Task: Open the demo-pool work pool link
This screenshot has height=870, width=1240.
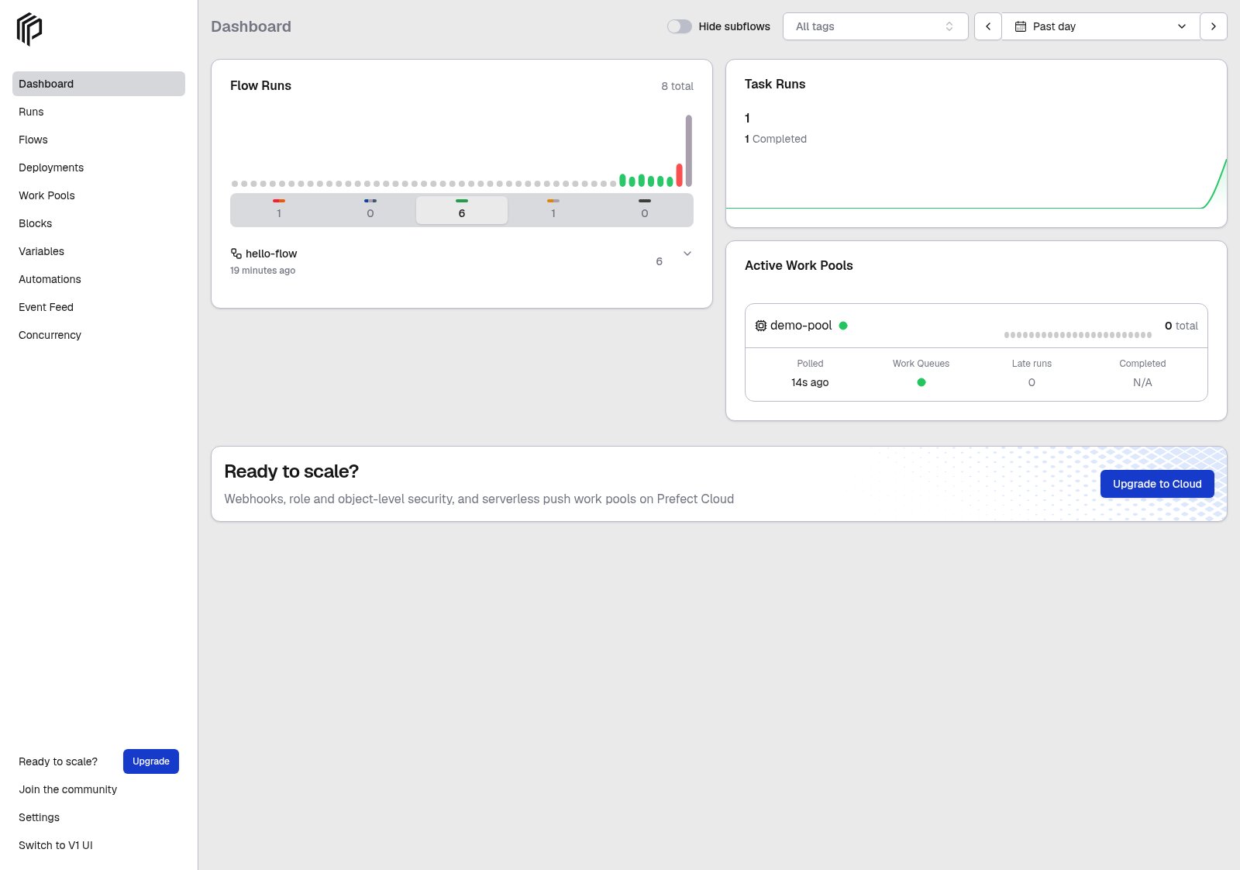Action: [x=801, y=326]
